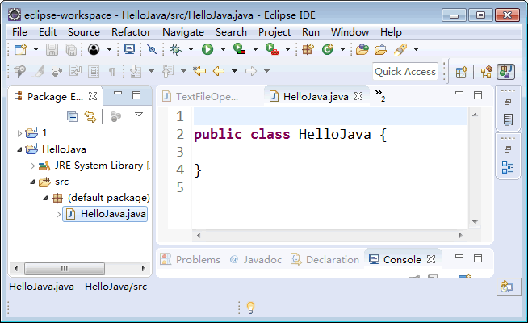
Task: Click the Save disk icon in toolbar
Action: (x=52, y=49)
